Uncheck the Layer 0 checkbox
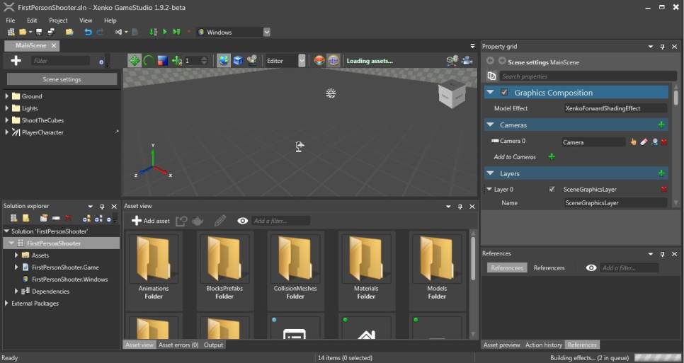The image size is (684, 363). [x=552, y=190]
